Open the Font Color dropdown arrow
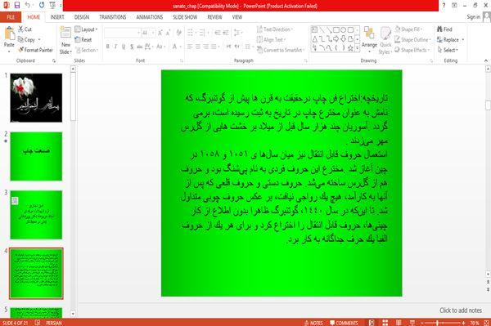Image resolution: width=491 pixels, height=326 pixels. click(181, 47)
